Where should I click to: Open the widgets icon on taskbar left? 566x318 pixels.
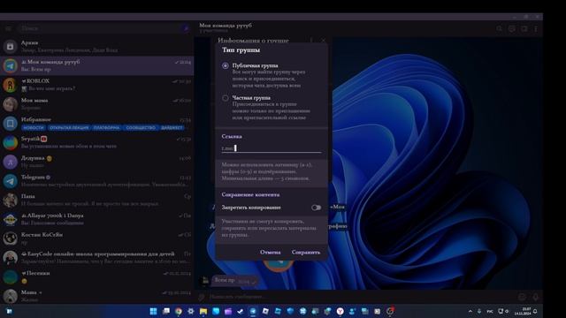(x=9, y=311)
